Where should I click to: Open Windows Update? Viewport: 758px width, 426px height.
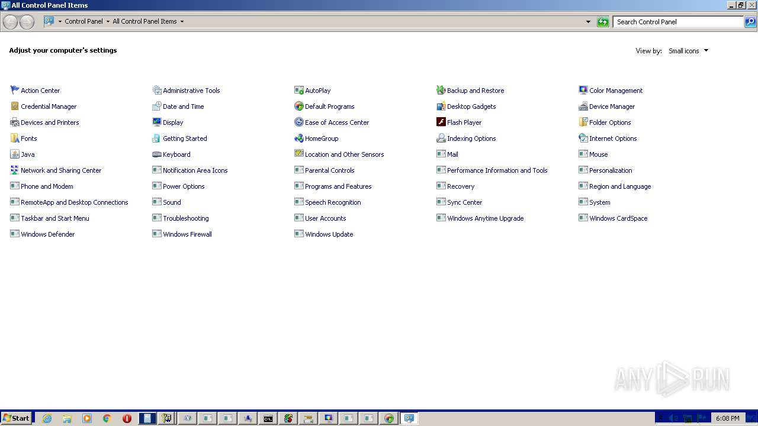coord(329,234)
